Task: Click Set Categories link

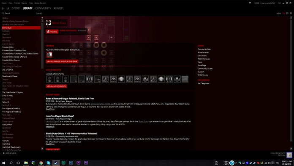Action: (x=204, y=83)
